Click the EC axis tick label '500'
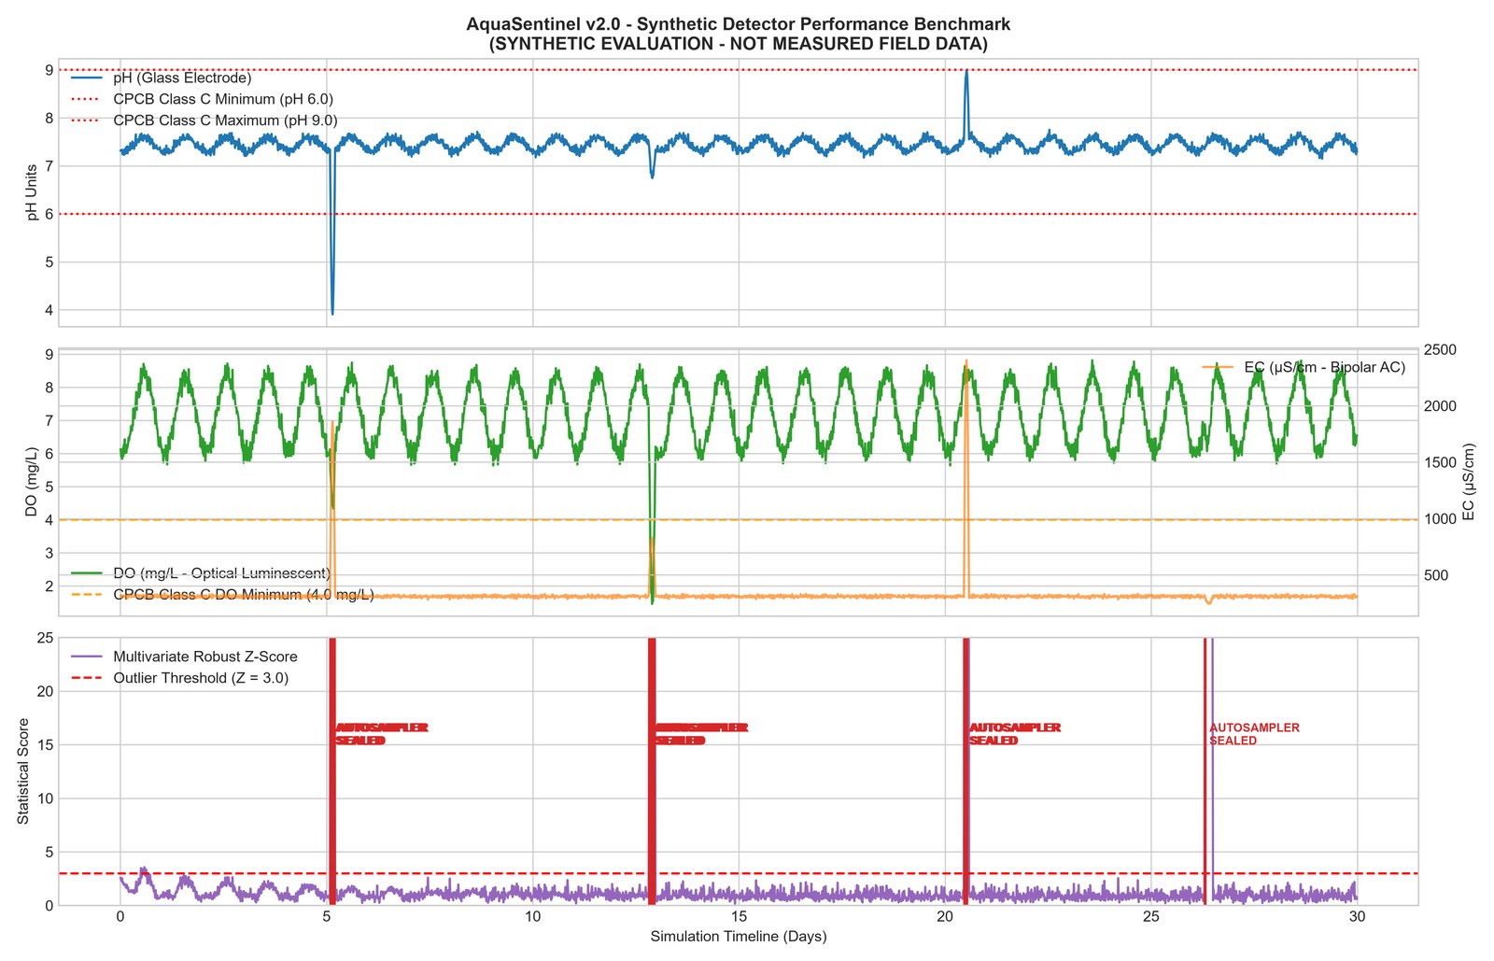The height and width of the screenshot is (961, 1494). (1435, 575)
